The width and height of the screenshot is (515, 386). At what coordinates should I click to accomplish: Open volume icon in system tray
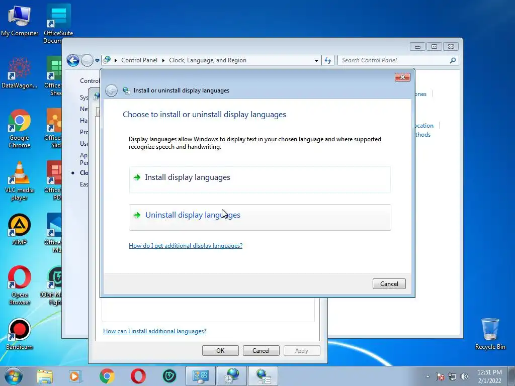click(x=464, y=376)
